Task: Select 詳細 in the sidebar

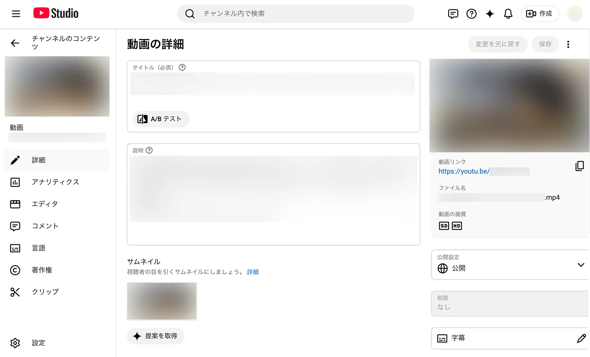Action: tap(57, 160)
